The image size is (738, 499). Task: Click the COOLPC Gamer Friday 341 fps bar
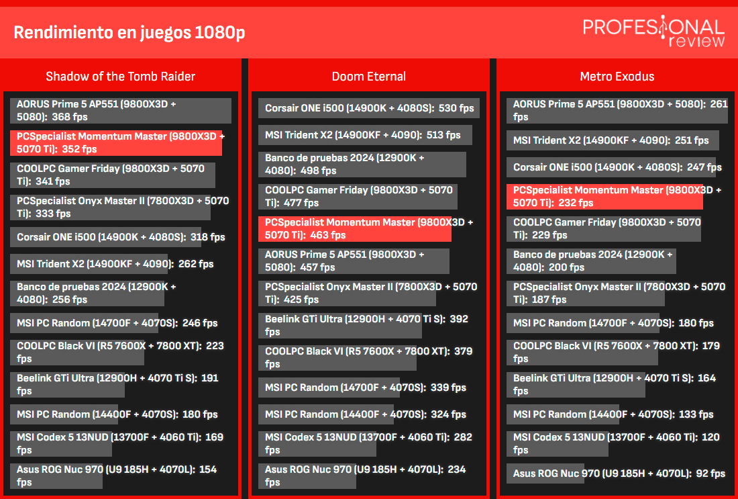click(x=113, y=175)
